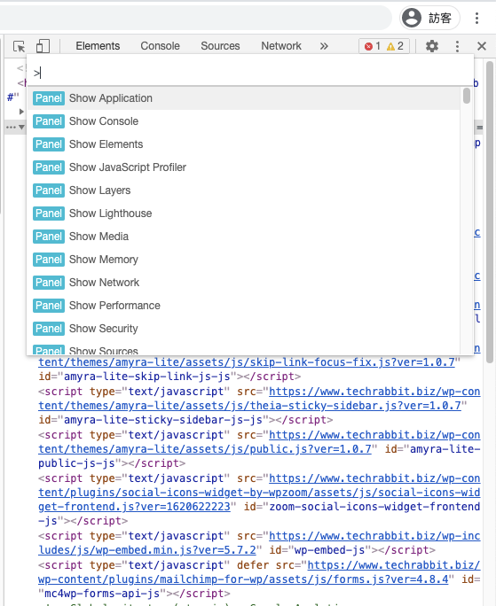Select Show Application command

pos(243,98)
